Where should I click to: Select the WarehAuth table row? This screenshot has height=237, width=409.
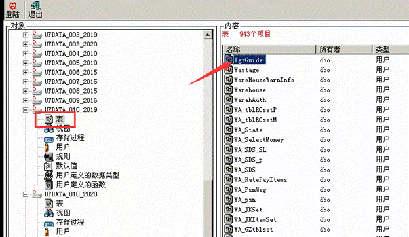250,100
